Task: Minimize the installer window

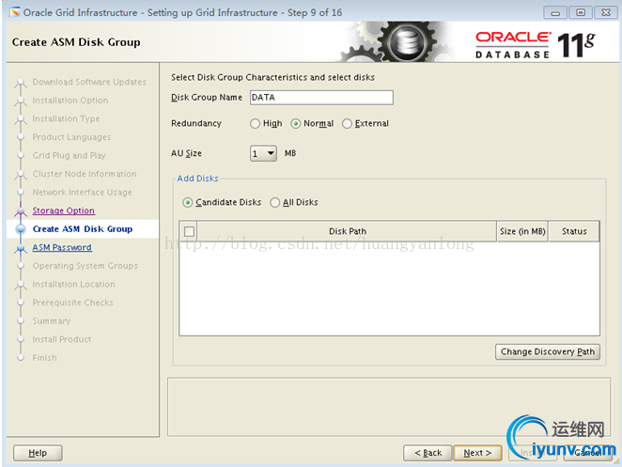Action: pyautogui.click(x=555, y=13)
